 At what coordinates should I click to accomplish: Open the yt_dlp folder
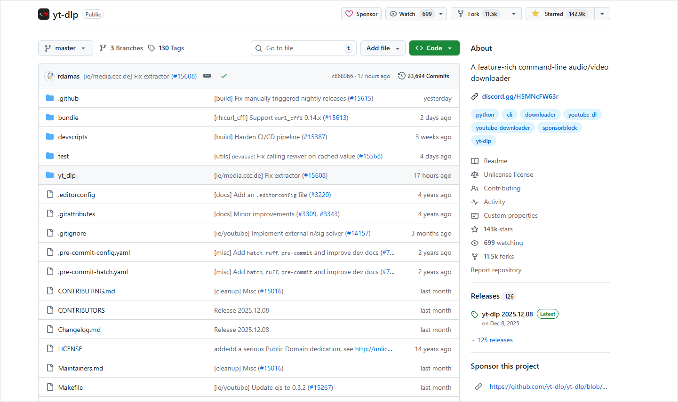(67, 175)
